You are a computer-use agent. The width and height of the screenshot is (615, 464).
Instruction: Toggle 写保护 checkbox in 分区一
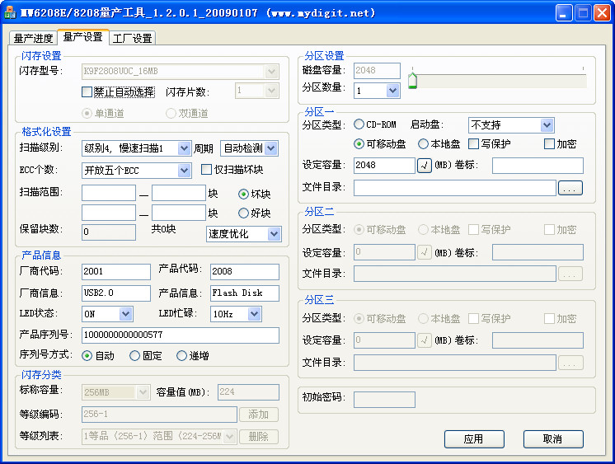473,144
